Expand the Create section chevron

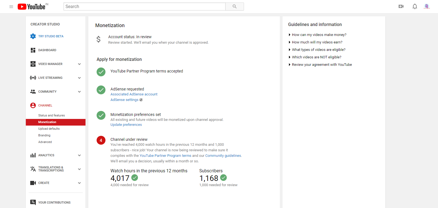click(79, 183)
